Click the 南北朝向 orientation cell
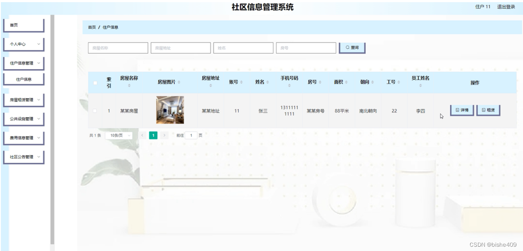523x251 pixels. click(x=368, y=111)
